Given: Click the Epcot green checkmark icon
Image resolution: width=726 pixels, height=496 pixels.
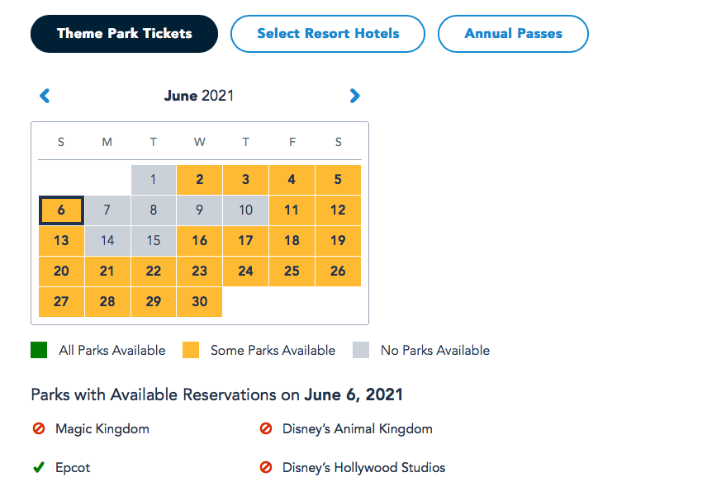Looking at the screenshot, I should (x=38, y=468).
